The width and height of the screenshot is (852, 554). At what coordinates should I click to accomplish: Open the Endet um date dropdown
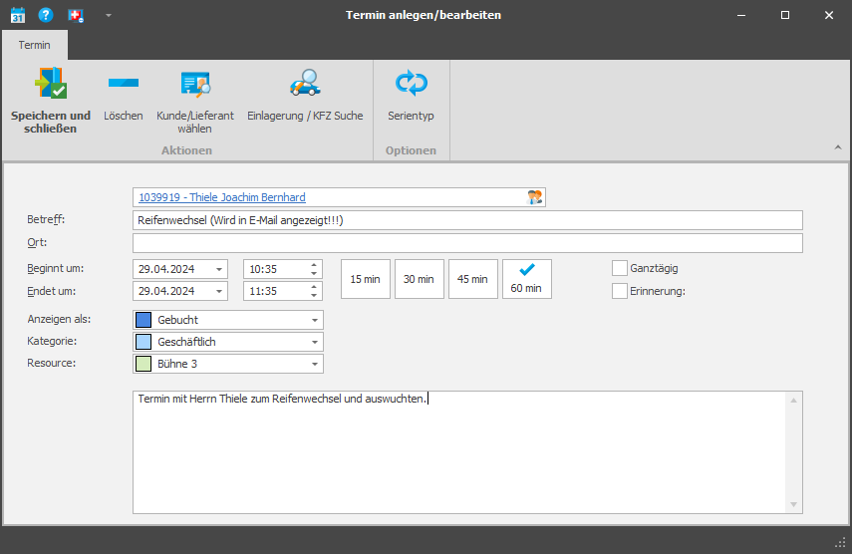(219, 291)
